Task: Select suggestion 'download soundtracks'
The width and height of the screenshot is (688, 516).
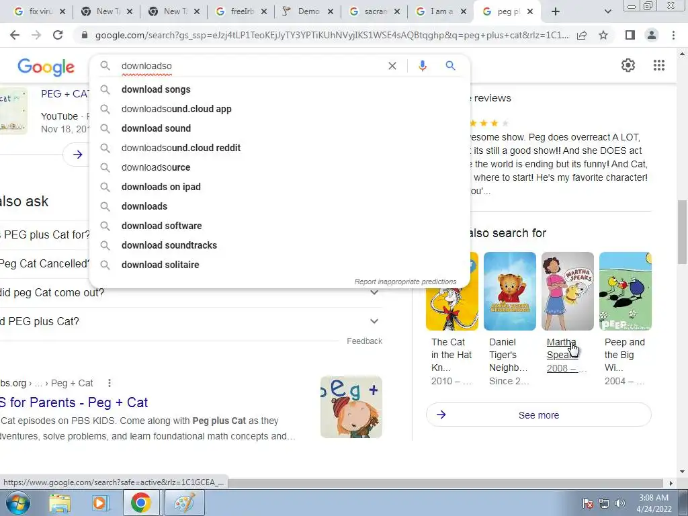Action: point(279,245)
